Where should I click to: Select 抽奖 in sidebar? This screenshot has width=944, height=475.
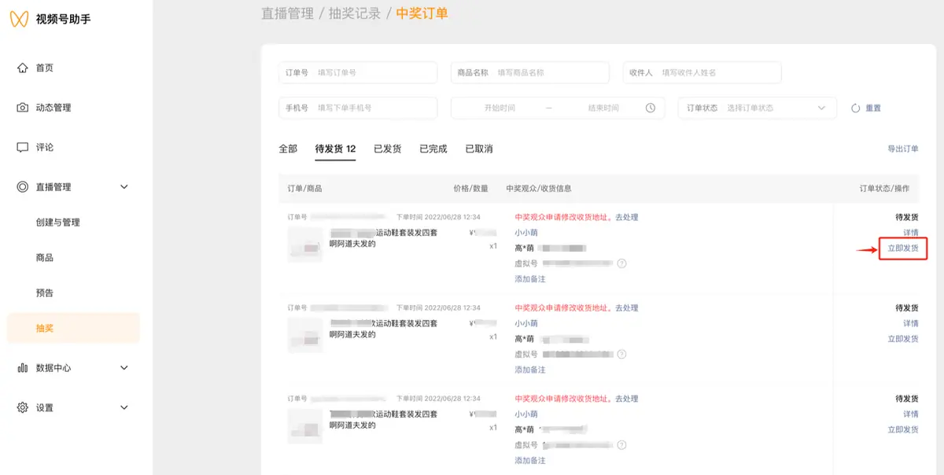click(x=73, y=328)
